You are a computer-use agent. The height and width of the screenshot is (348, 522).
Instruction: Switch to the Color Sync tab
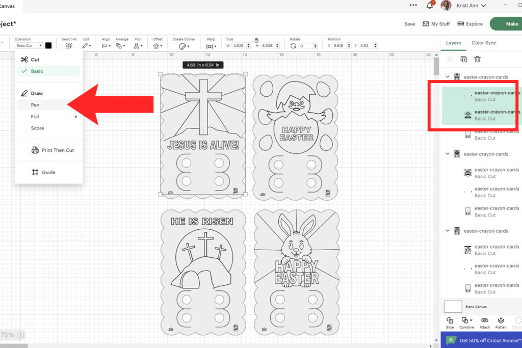point(485,43)
